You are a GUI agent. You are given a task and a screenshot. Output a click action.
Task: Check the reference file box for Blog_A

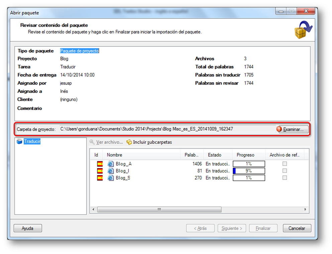pyautogui.click(x=285, y=164)
